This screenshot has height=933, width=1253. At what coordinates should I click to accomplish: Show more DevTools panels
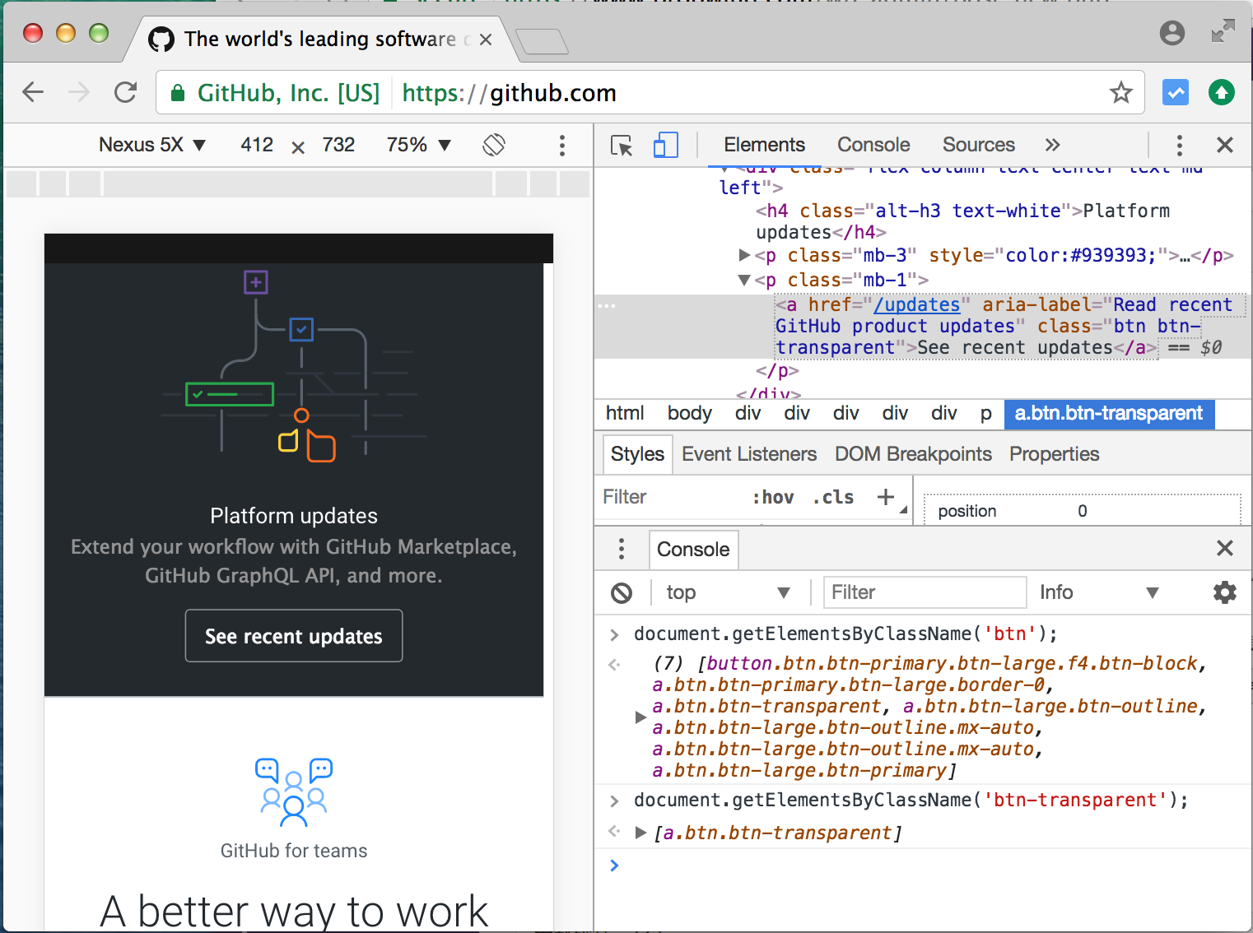(x=1052, y=145)
